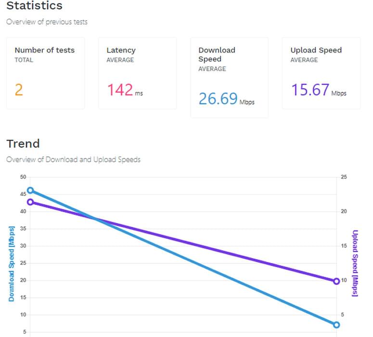373x337 pixels.
Task: Select the Upload Speed average card
Action: [x=322, y=73]
